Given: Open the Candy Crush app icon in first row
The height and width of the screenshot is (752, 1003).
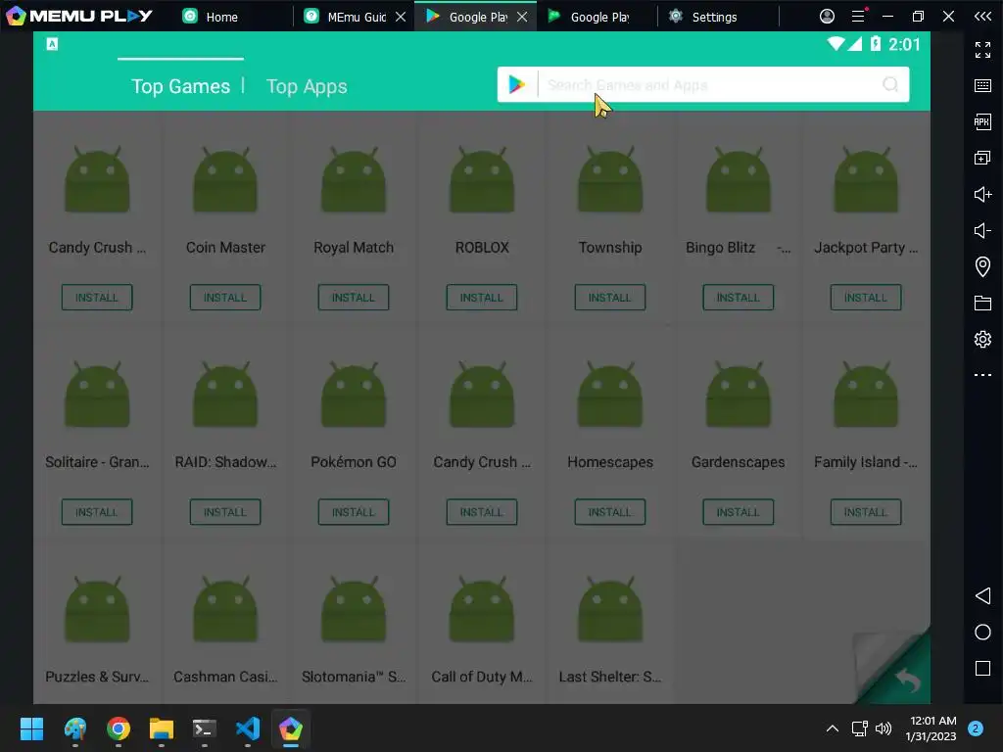Looking at the screenshot, I should tap(97, 180).
